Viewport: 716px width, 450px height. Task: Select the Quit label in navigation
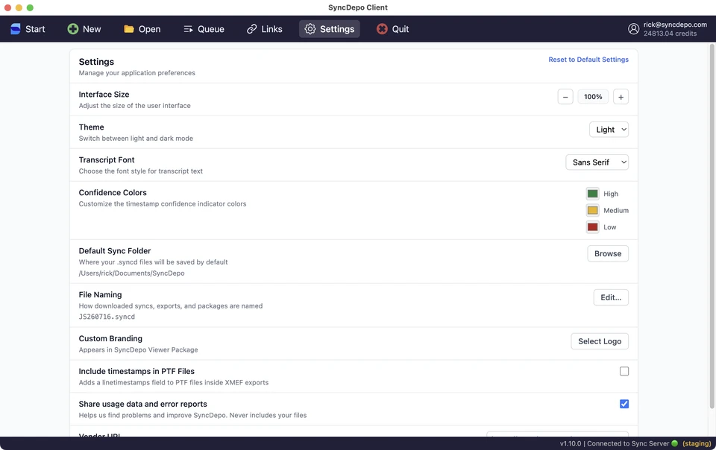[401, 29]
